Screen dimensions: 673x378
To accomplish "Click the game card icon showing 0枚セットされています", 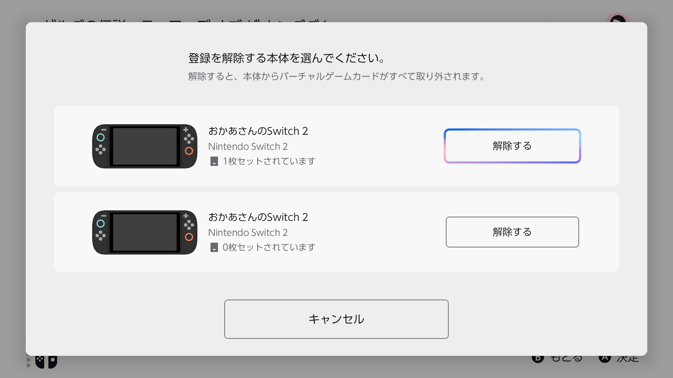I will 214,247.
